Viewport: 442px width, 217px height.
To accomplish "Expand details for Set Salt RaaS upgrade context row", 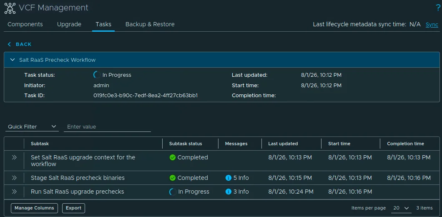I will [x=14, y=157].
